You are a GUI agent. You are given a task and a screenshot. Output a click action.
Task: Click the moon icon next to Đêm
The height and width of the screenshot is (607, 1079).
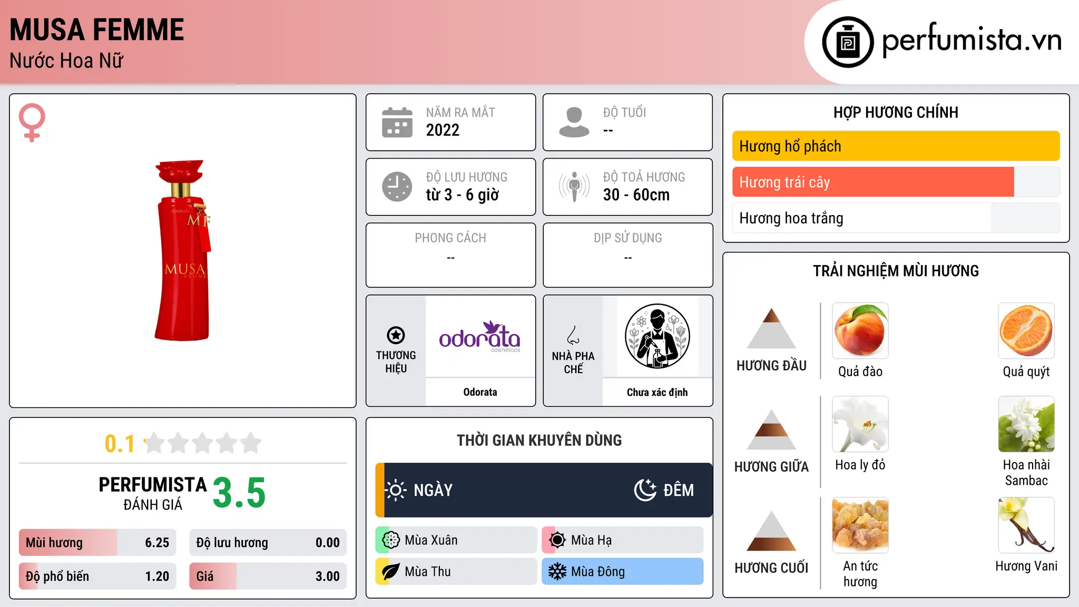tap(645, 490)
